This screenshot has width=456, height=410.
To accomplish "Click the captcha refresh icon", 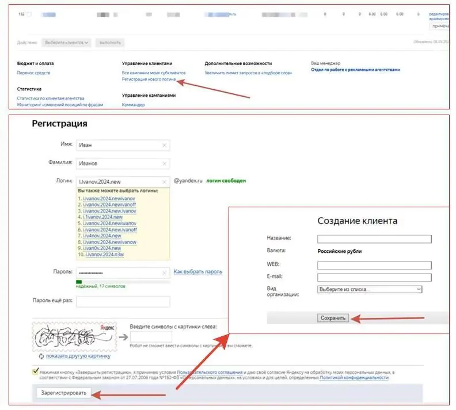I will [41, 356].
